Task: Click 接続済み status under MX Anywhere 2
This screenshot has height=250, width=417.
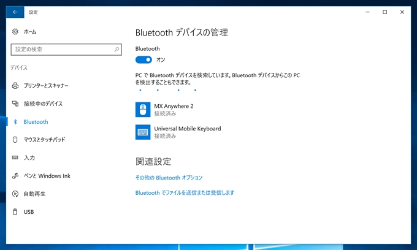Action: coord(165,113)
